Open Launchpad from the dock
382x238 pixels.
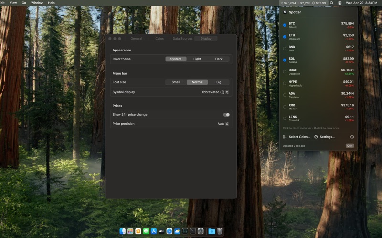point(130,231)
